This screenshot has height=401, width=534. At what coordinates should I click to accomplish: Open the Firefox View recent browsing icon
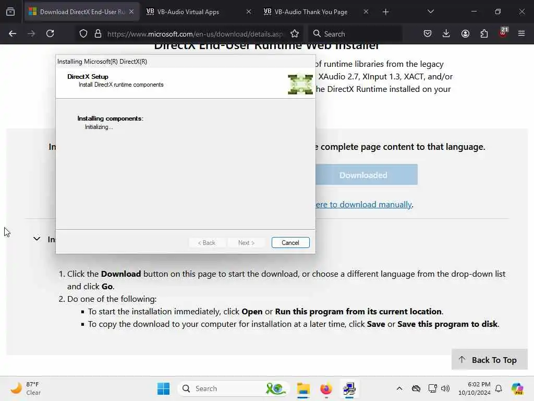(x=10, y=11)
